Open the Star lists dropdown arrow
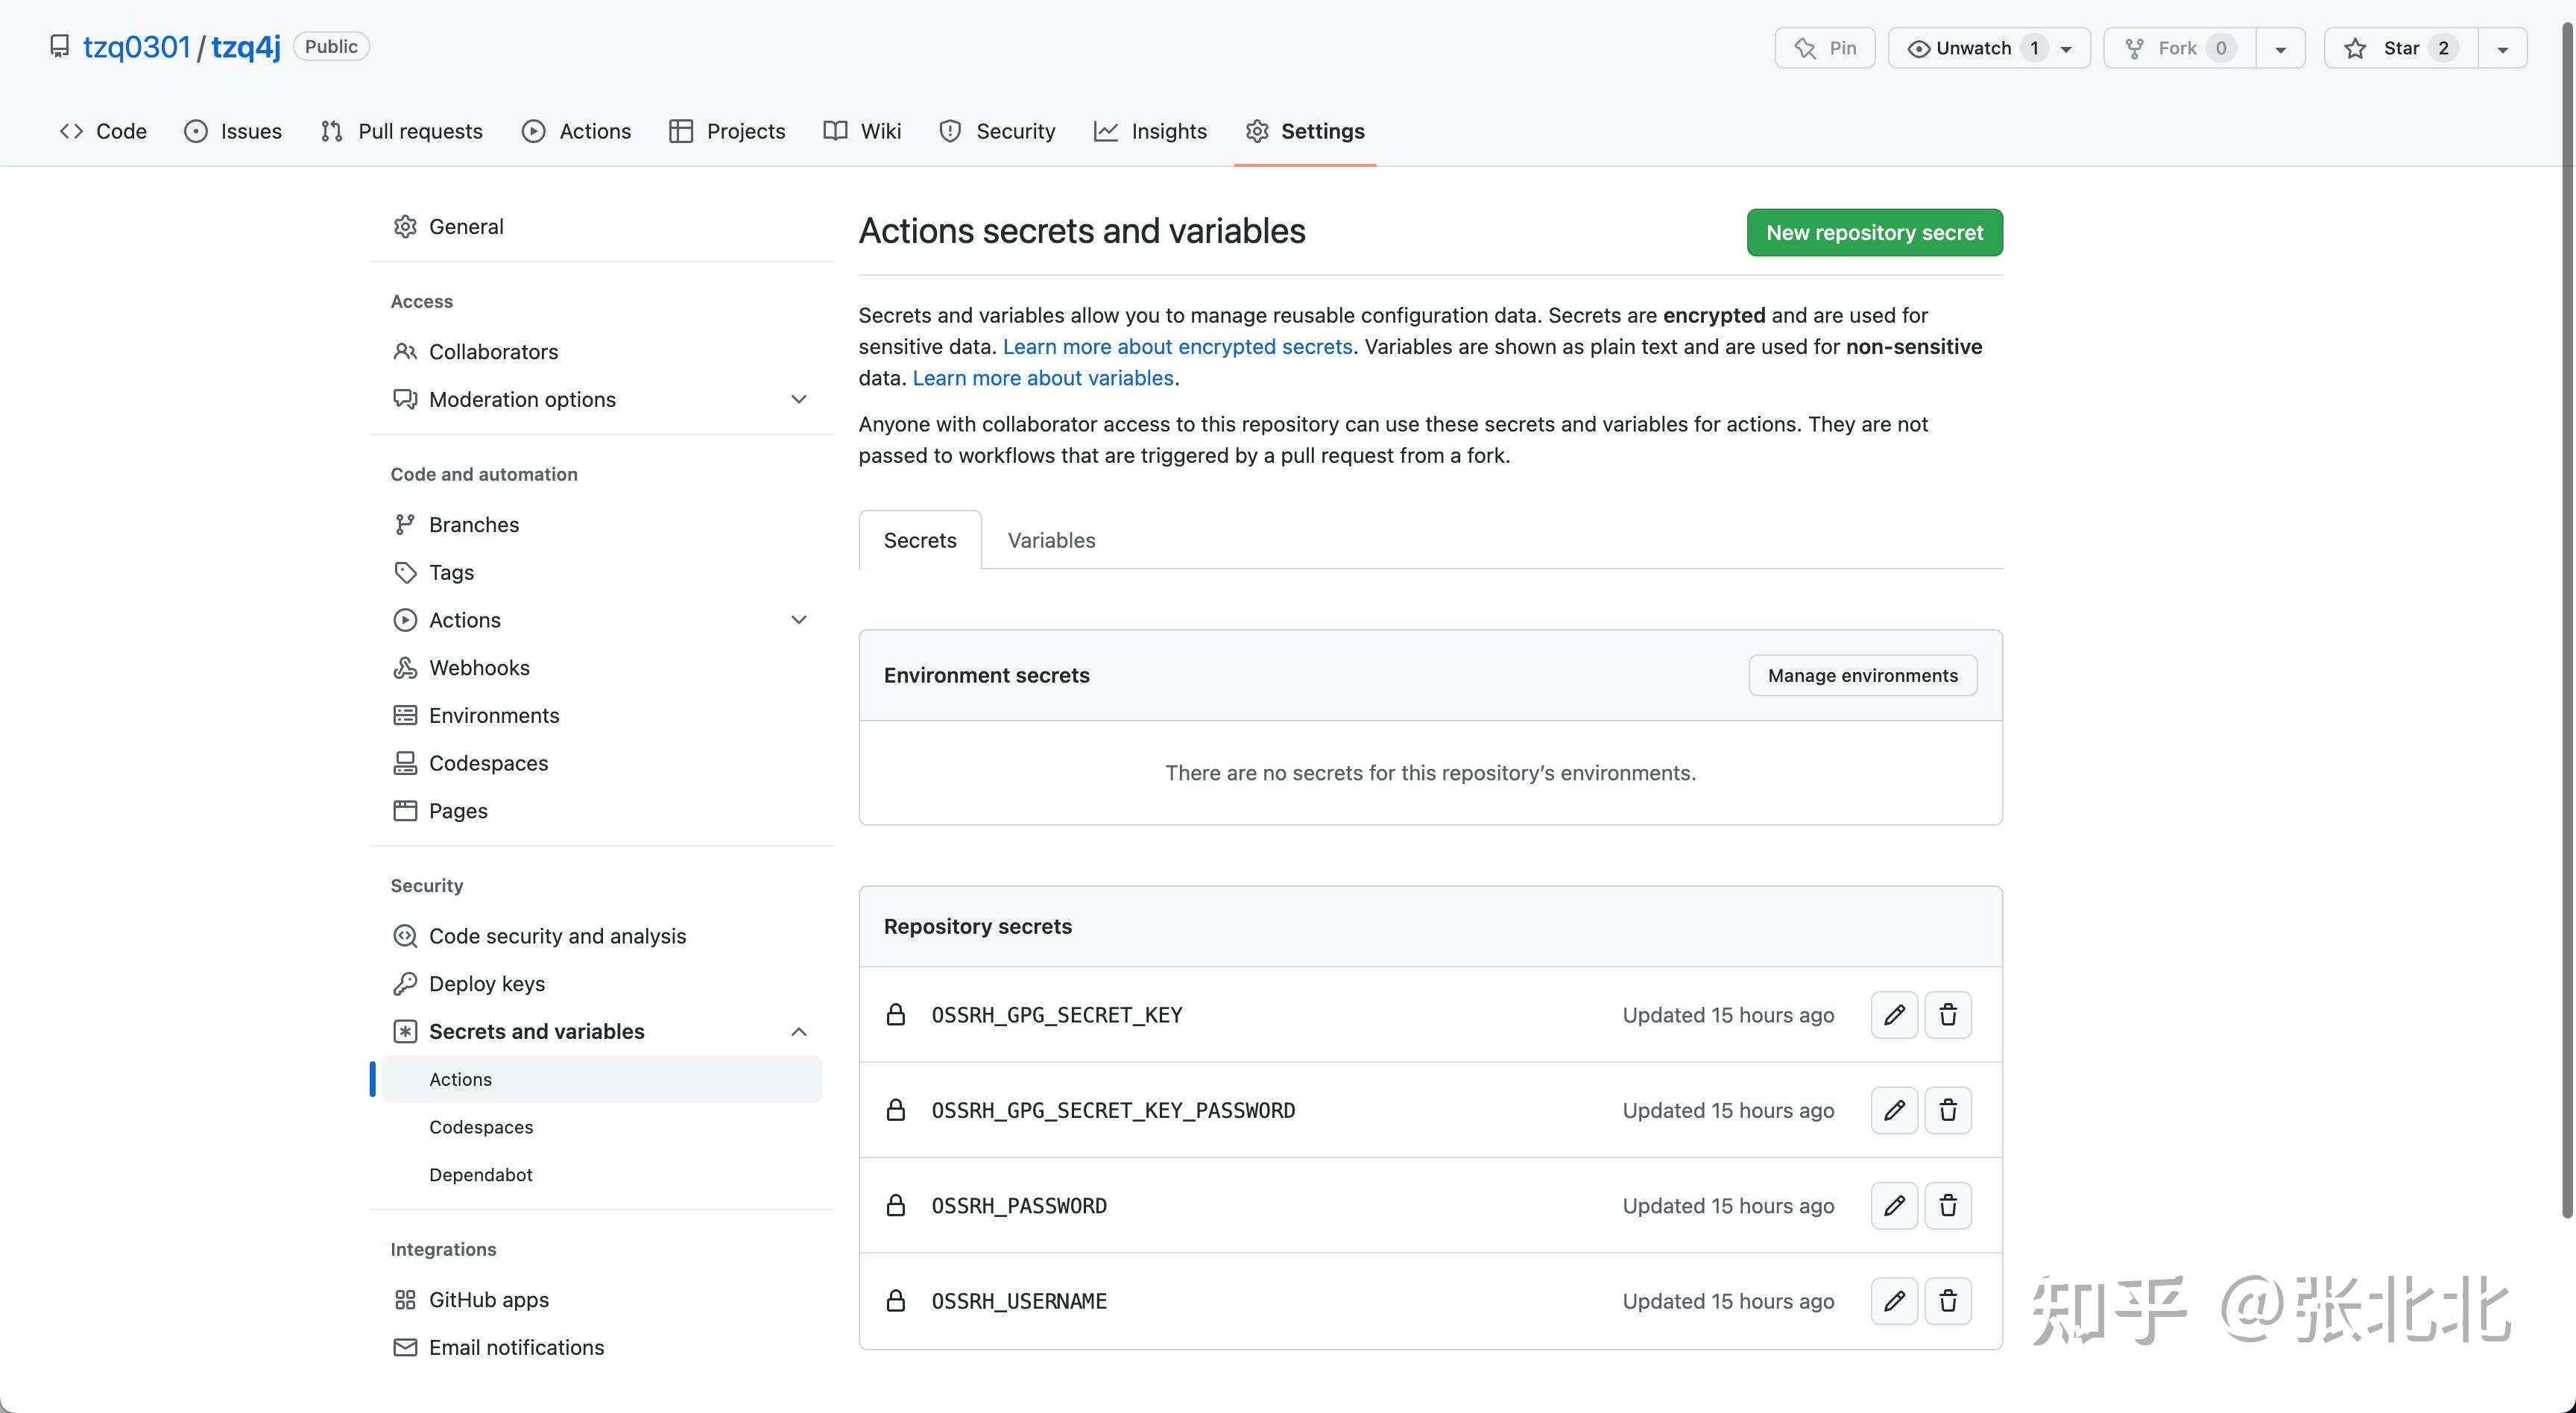This screenshot has height=1413, width=2576. point(2503,48)
